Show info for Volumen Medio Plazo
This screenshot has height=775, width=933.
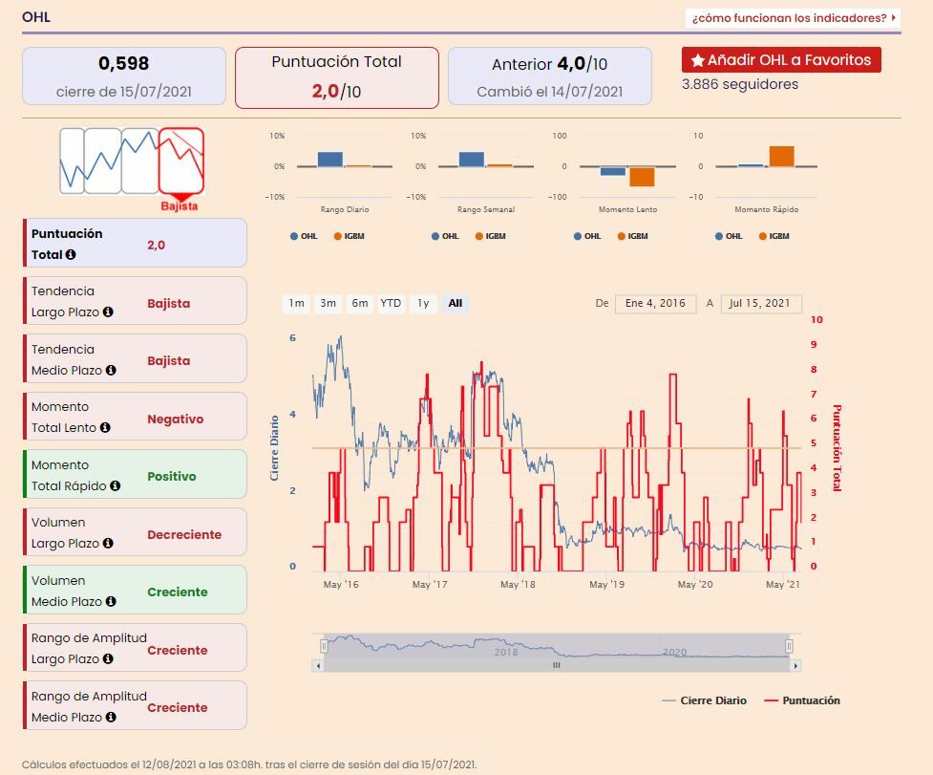[111, 601]
